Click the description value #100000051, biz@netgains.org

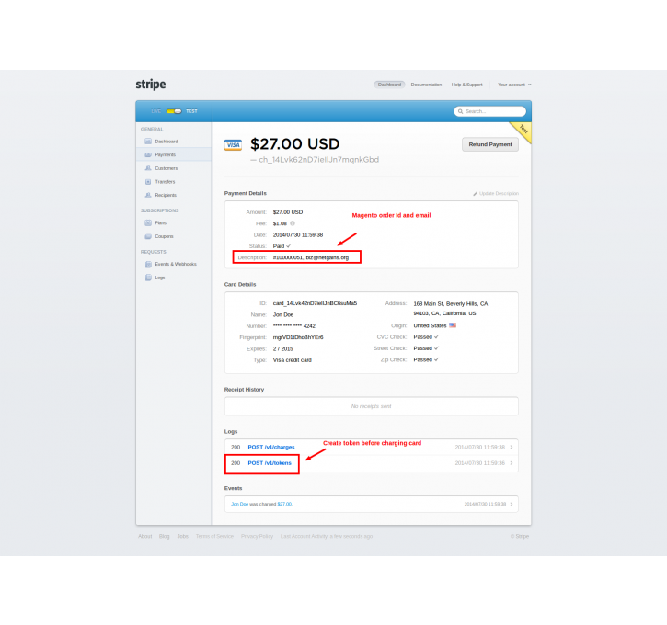[311, 257]
